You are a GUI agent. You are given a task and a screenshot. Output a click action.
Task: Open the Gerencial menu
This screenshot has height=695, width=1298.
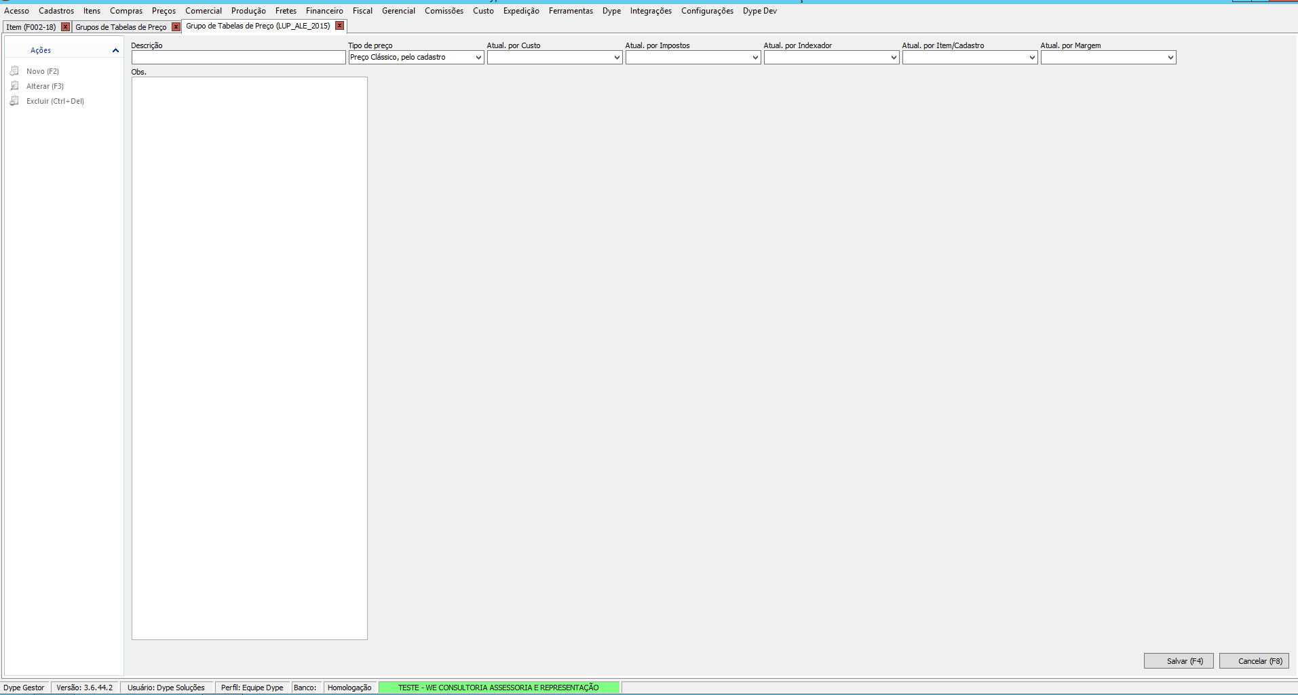tap(398, 11)
